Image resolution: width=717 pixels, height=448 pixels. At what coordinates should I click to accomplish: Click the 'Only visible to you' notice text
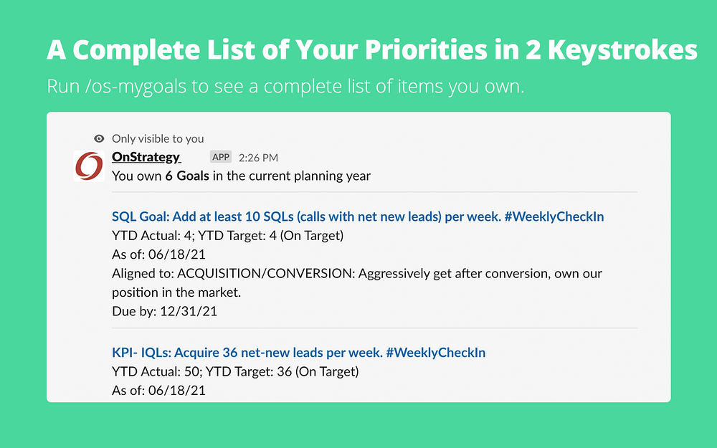point(158,138)
